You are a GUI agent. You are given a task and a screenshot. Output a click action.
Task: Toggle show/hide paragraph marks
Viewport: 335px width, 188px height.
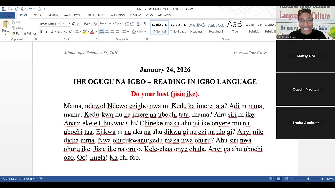click(x=145, y=24)
